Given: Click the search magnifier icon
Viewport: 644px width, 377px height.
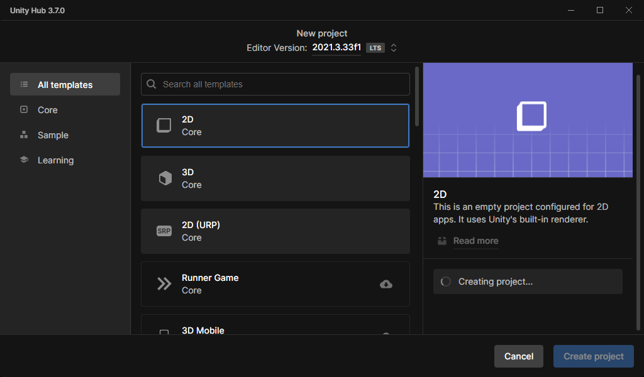Looking at the screenshot, I should pos(152,84).
